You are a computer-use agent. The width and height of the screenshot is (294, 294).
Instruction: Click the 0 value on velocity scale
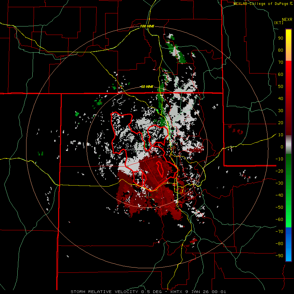click(x=282, y=147)
